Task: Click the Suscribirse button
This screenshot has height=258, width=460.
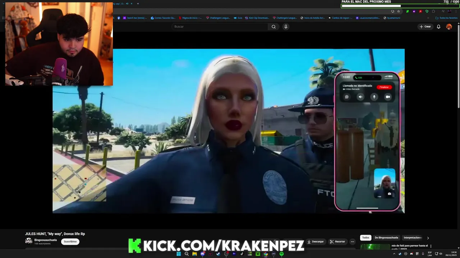Action: pyautogui.click(x=70, y=242)
